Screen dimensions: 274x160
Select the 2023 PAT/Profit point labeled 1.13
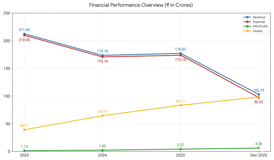click(24, 151)
